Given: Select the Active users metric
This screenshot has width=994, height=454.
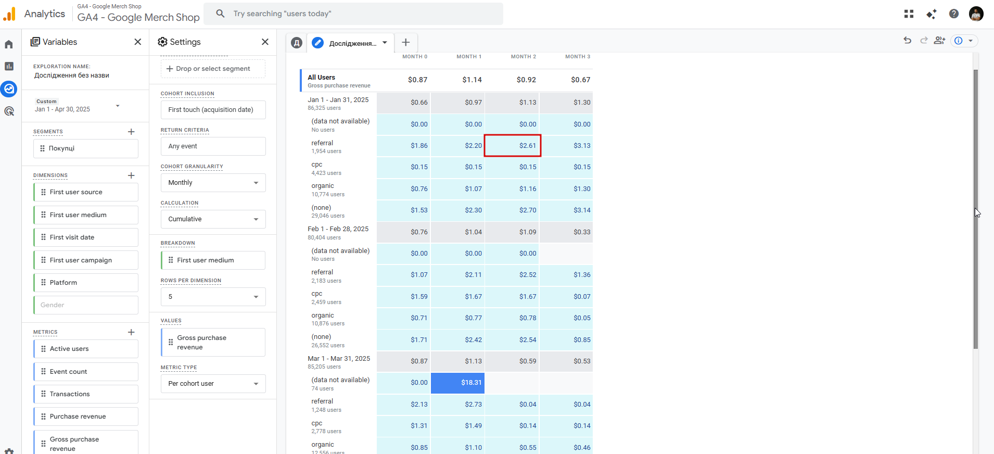Looking at the screenshot, I should 86,349.
